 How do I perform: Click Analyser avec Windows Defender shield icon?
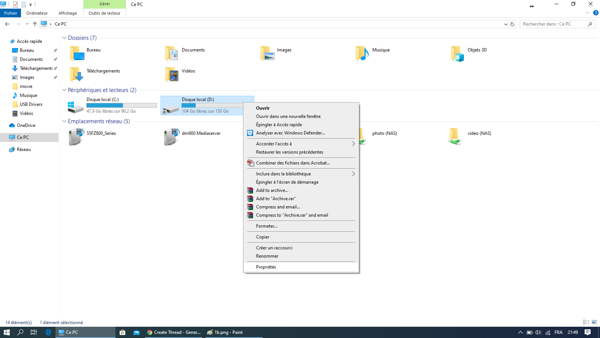(x=250, y=133)
